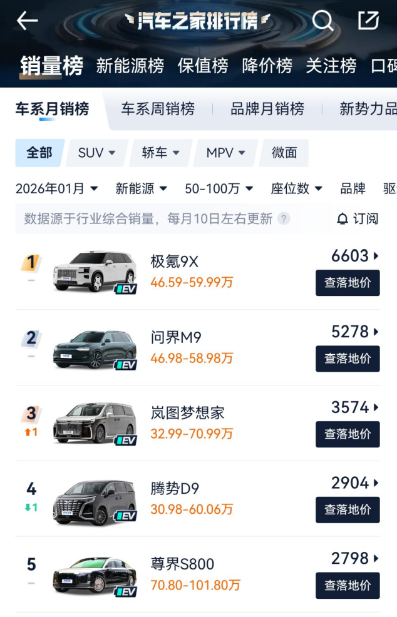Tap the arrow next to sales 5278
The width and height of the screenshot is (397, 617).
tap(376, 332)
